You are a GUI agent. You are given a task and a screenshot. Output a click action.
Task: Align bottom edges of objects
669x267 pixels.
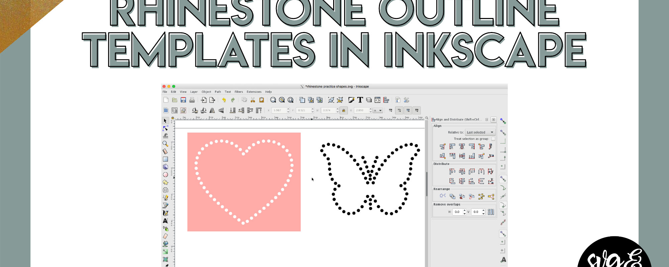(x=472, y=156)
